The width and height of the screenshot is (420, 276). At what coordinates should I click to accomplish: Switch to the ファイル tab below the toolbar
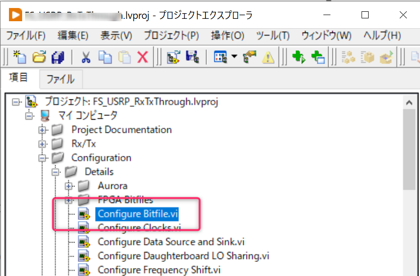pos(60,79)
